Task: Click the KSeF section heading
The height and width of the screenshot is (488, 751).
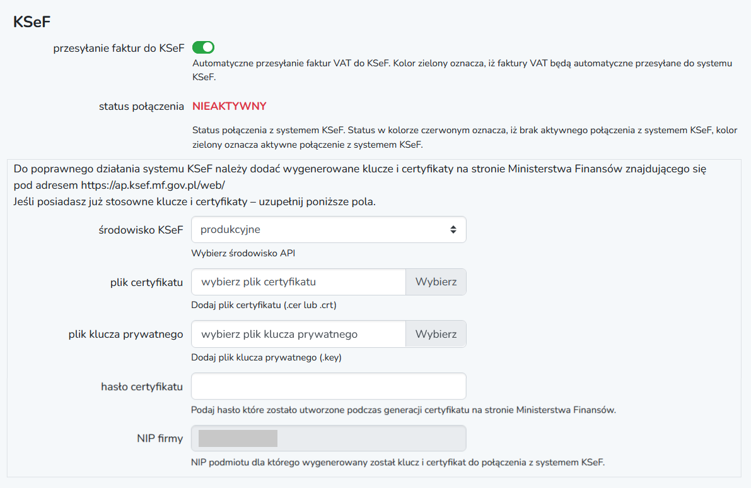Action: (32, 21)
